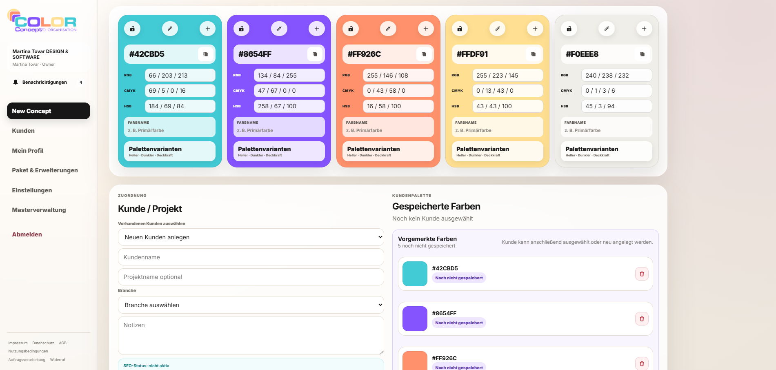Open the Datenschutz link
Image resolution: width=776 pixels, height=370 pixels.
click(x=43, y=343)
